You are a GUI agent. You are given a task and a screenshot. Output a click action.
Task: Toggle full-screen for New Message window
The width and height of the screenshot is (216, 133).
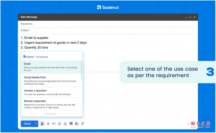[x=190, y=17]
